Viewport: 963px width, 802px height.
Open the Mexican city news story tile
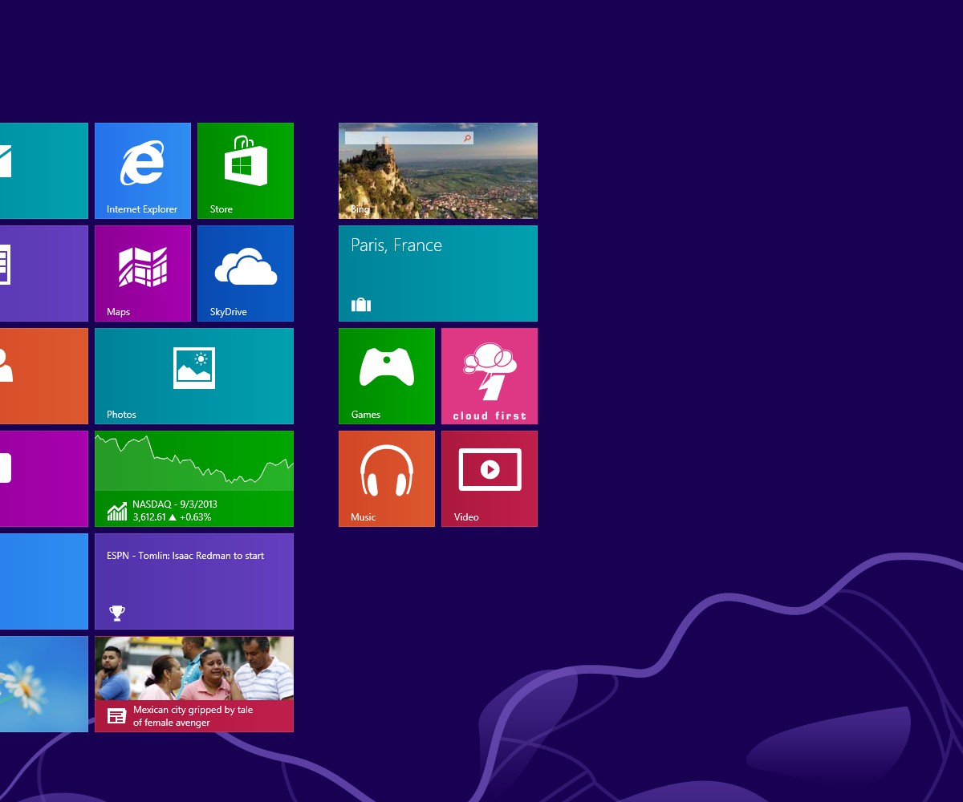coord(194,684)
